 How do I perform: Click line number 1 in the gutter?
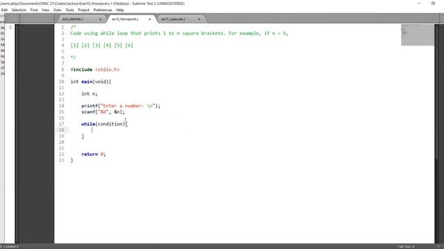(x=63, y=28)
